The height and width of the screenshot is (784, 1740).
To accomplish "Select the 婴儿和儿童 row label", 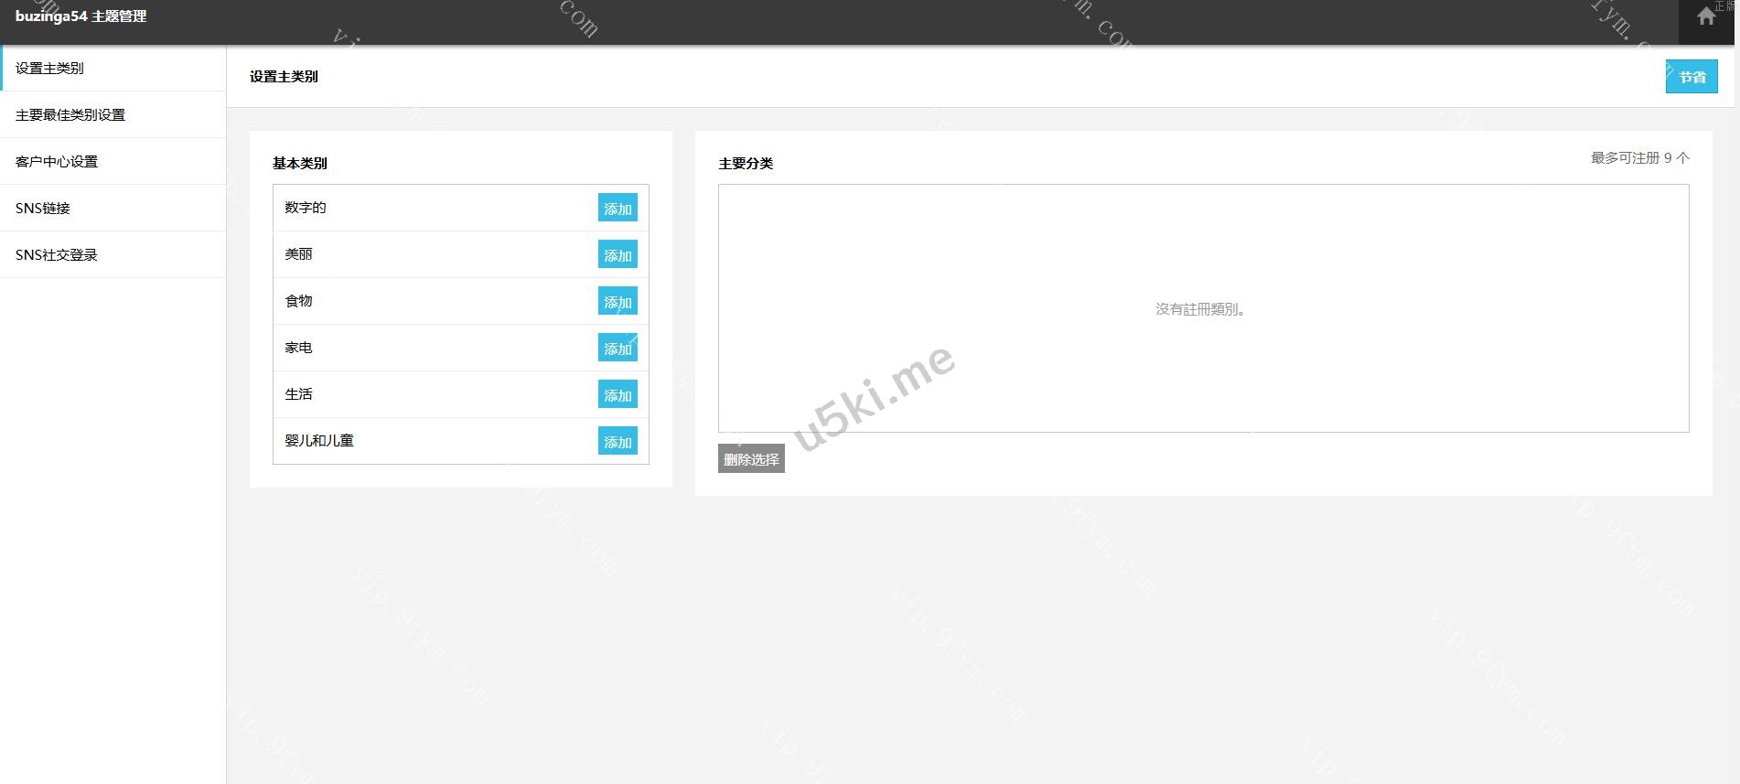I will 319,441.
